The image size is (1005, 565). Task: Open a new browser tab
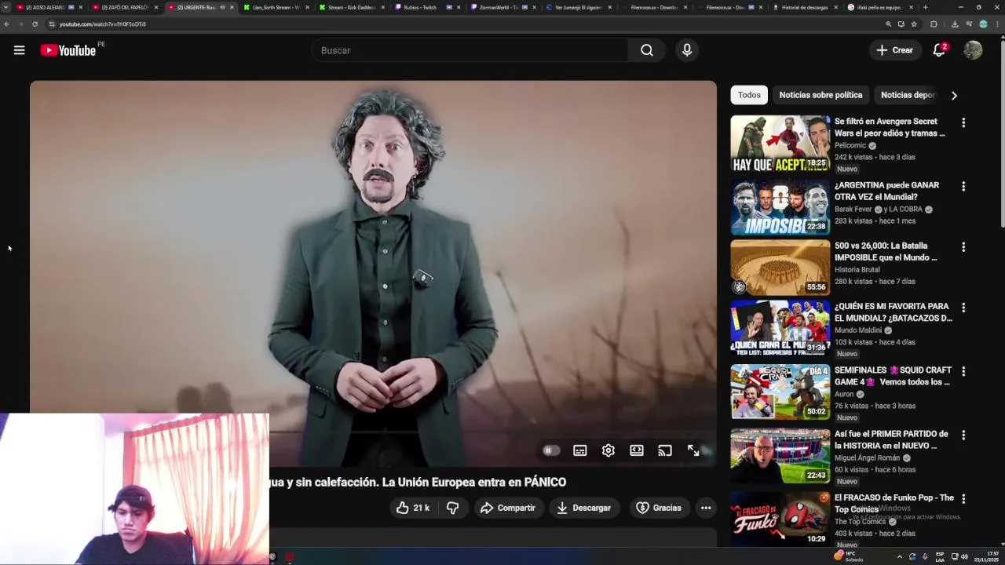click(925, 7)
